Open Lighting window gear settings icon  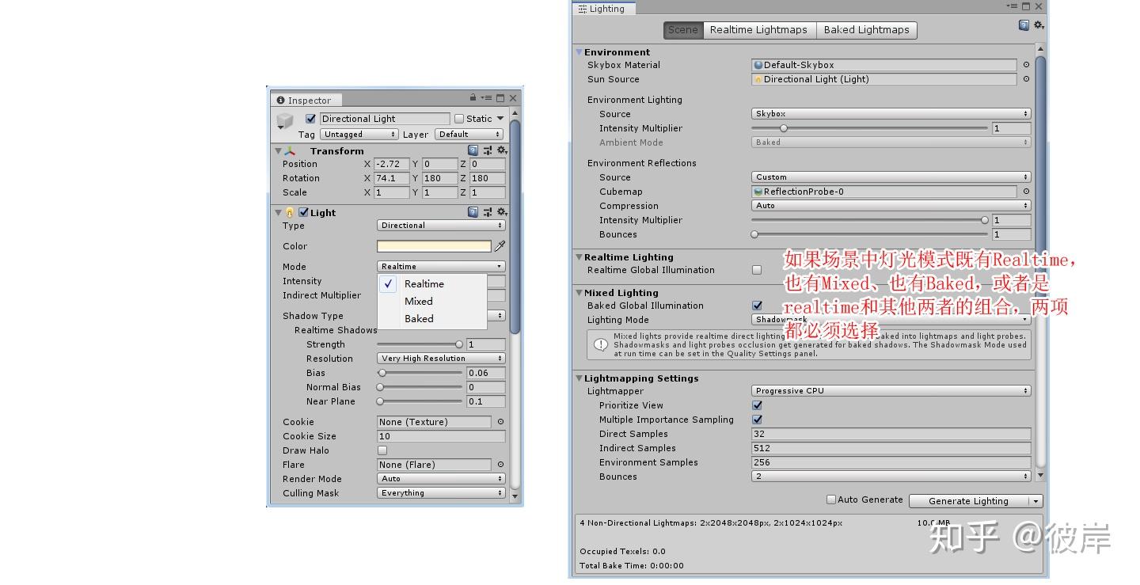click(x=1039, y=25)
